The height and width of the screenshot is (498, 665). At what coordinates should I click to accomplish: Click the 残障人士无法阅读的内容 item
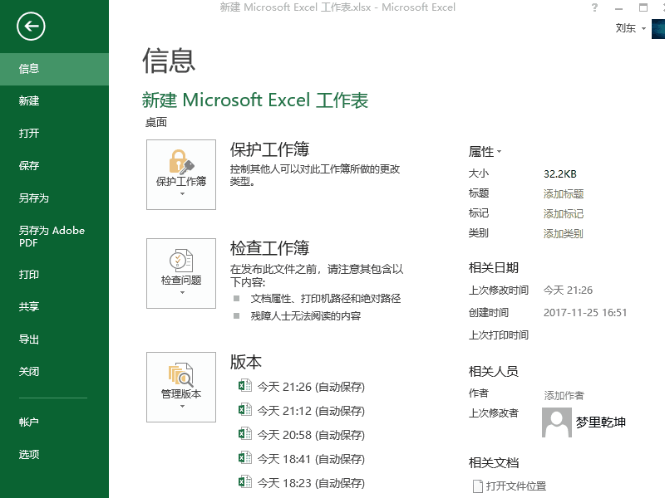[x=305, y=316]
